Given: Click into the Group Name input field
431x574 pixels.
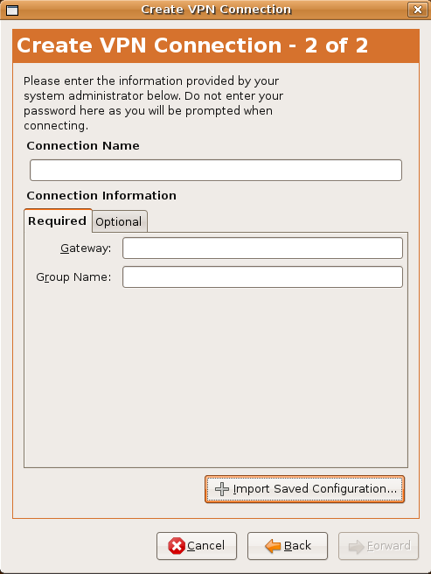Looking at the screenshot, I should click(262, 277).
